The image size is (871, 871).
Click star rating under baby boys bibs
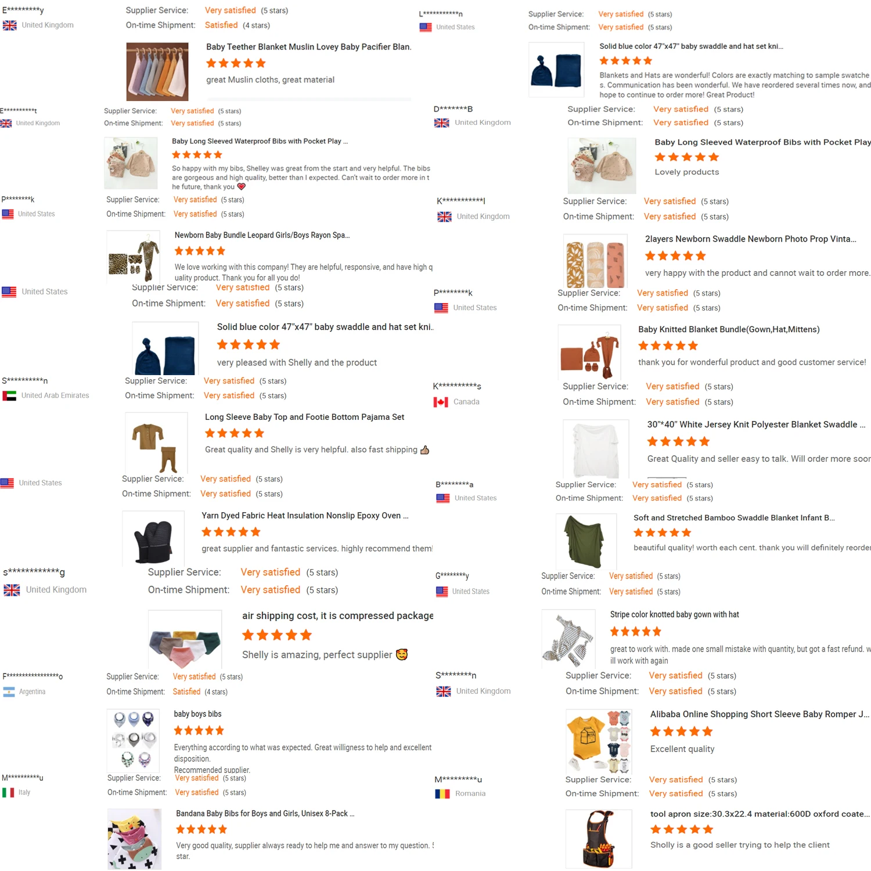tap(199, 731)
